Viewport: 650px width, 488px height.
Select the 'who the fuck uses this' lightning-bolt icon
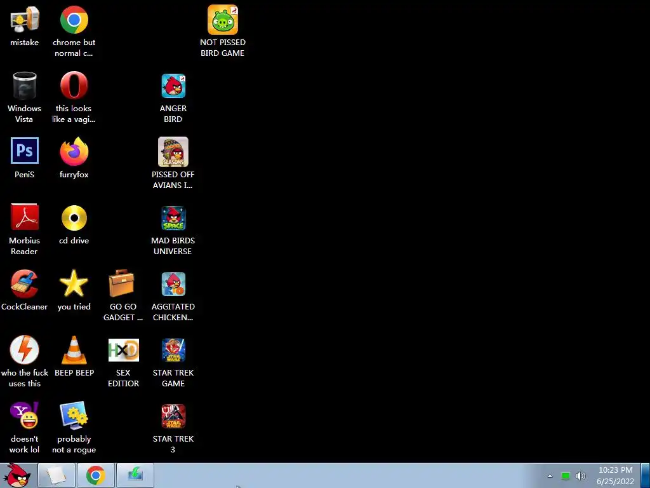(25, 350)
